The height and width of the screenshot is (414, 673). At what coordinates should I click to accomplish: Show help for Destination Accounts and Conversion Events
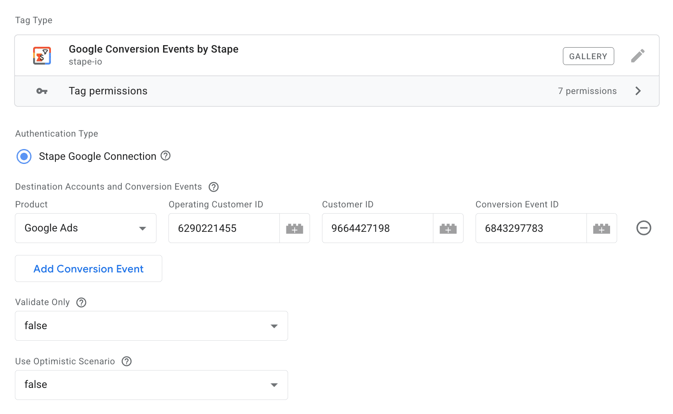(214, 187)
